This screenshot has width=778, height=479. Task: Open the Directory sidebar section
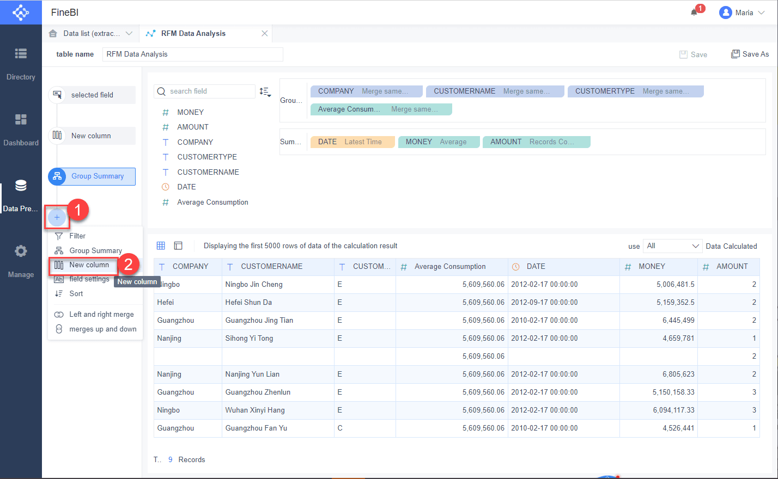click(21, 64)
